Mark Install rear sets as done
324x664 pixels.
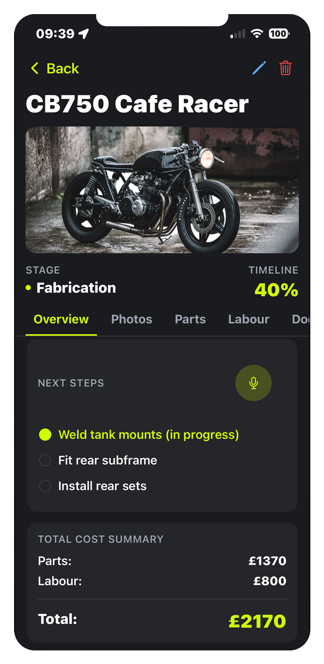[x=45, y=486]
